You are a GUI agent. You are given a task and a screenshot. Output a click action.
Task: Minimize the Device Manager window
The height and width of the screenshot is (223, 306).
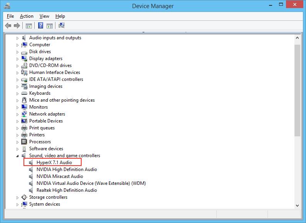click(271, 5)
